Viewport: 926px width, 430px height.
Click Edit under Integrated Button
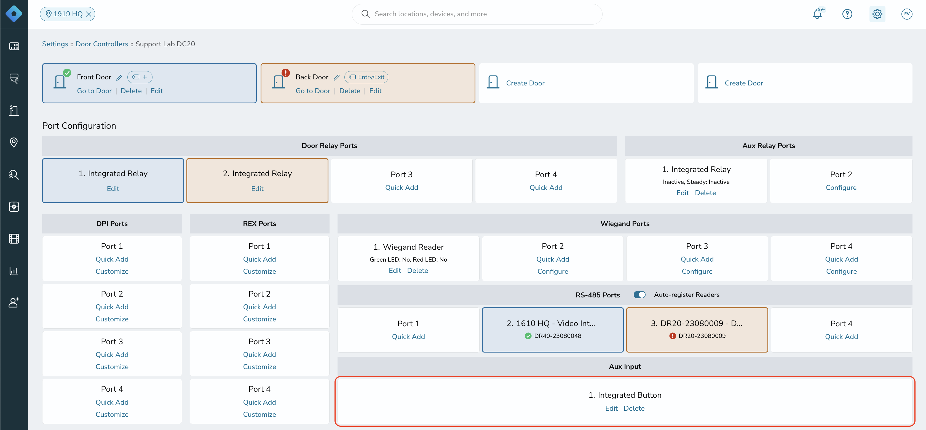(x=611, y=409)
